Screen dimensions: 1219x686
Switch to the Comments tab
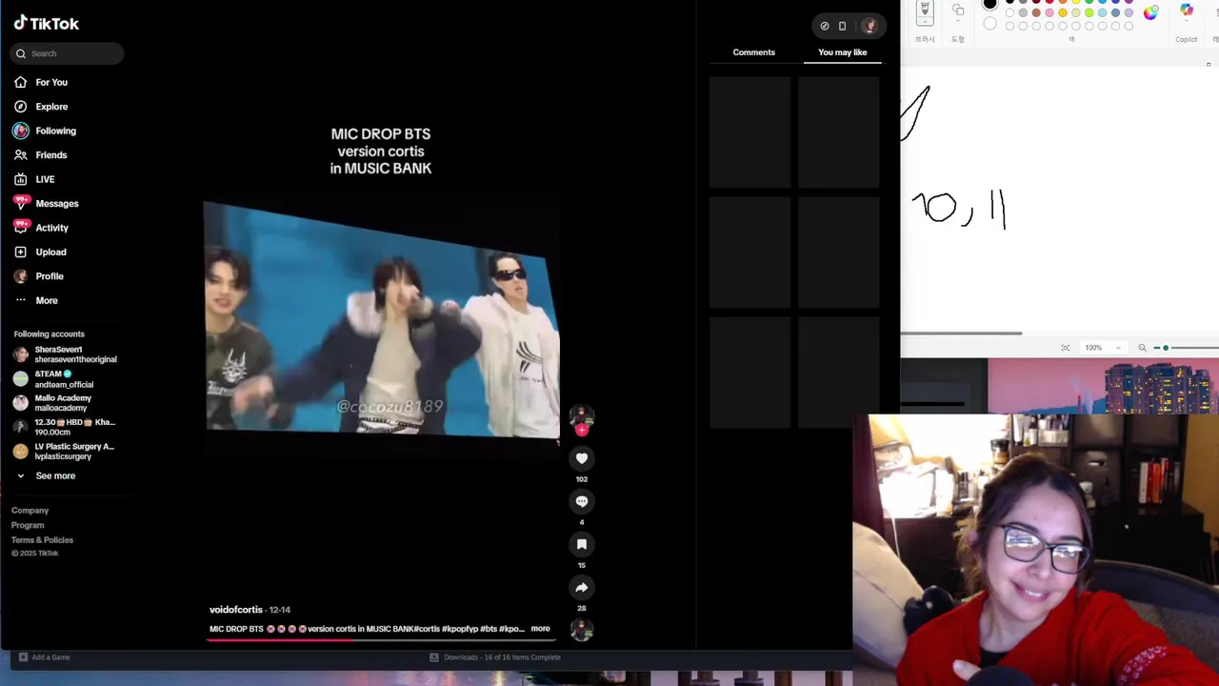tap(753, 52)
